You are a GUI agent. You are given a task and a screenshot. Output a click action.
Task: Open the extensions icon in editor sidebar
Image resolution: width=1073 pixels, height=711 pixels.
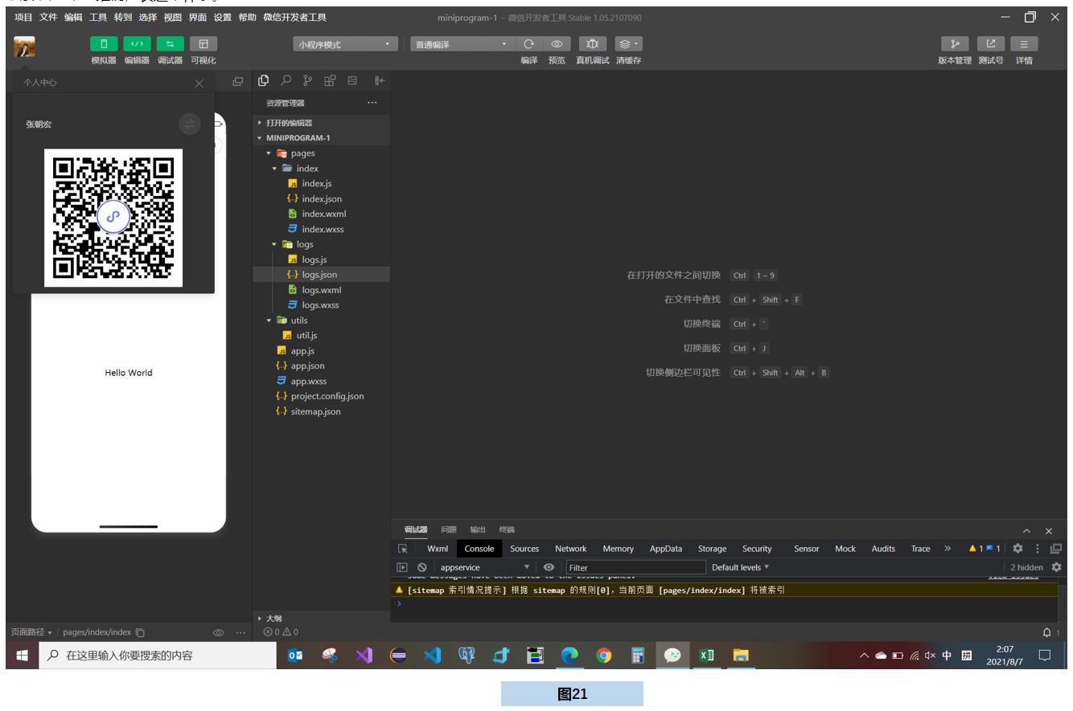[x=330, y=80]
